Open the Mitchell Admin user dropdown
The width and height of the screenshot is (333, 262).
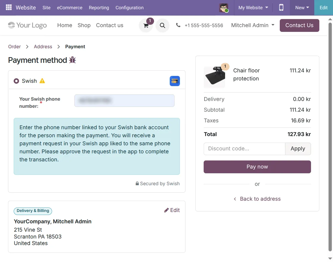(x=253, y=25)
